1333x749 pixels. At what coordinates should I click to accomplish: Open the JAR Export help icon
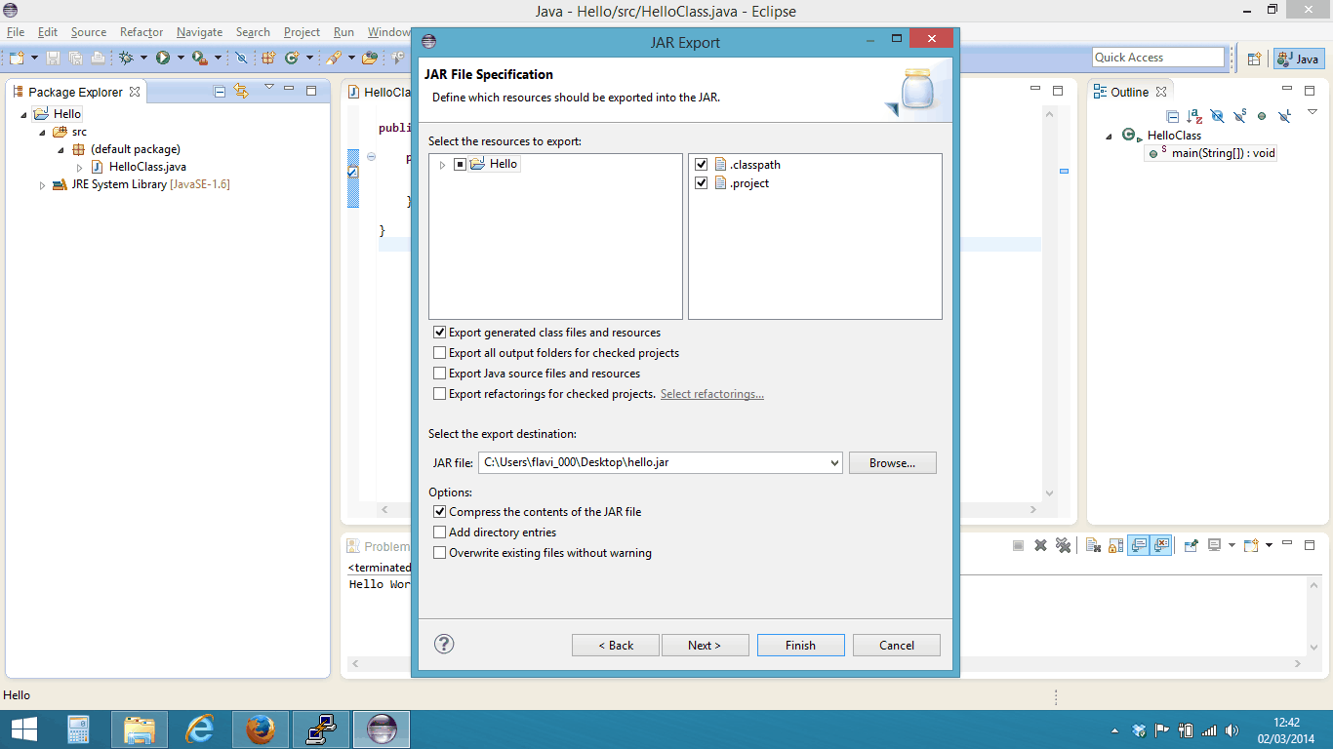coord(444,644)
